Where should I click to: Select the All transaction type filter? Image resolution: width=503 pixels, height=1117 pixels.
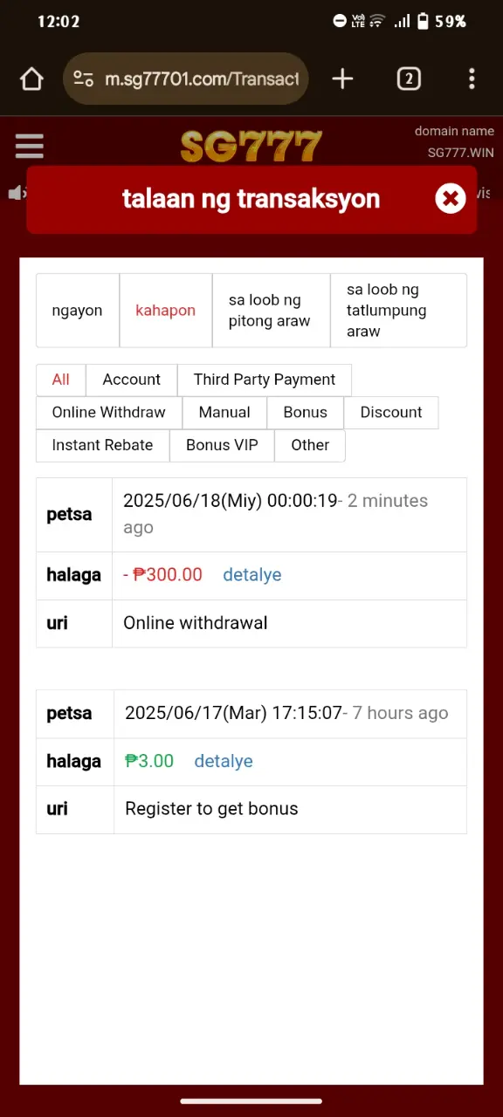(x=60, y=380)
